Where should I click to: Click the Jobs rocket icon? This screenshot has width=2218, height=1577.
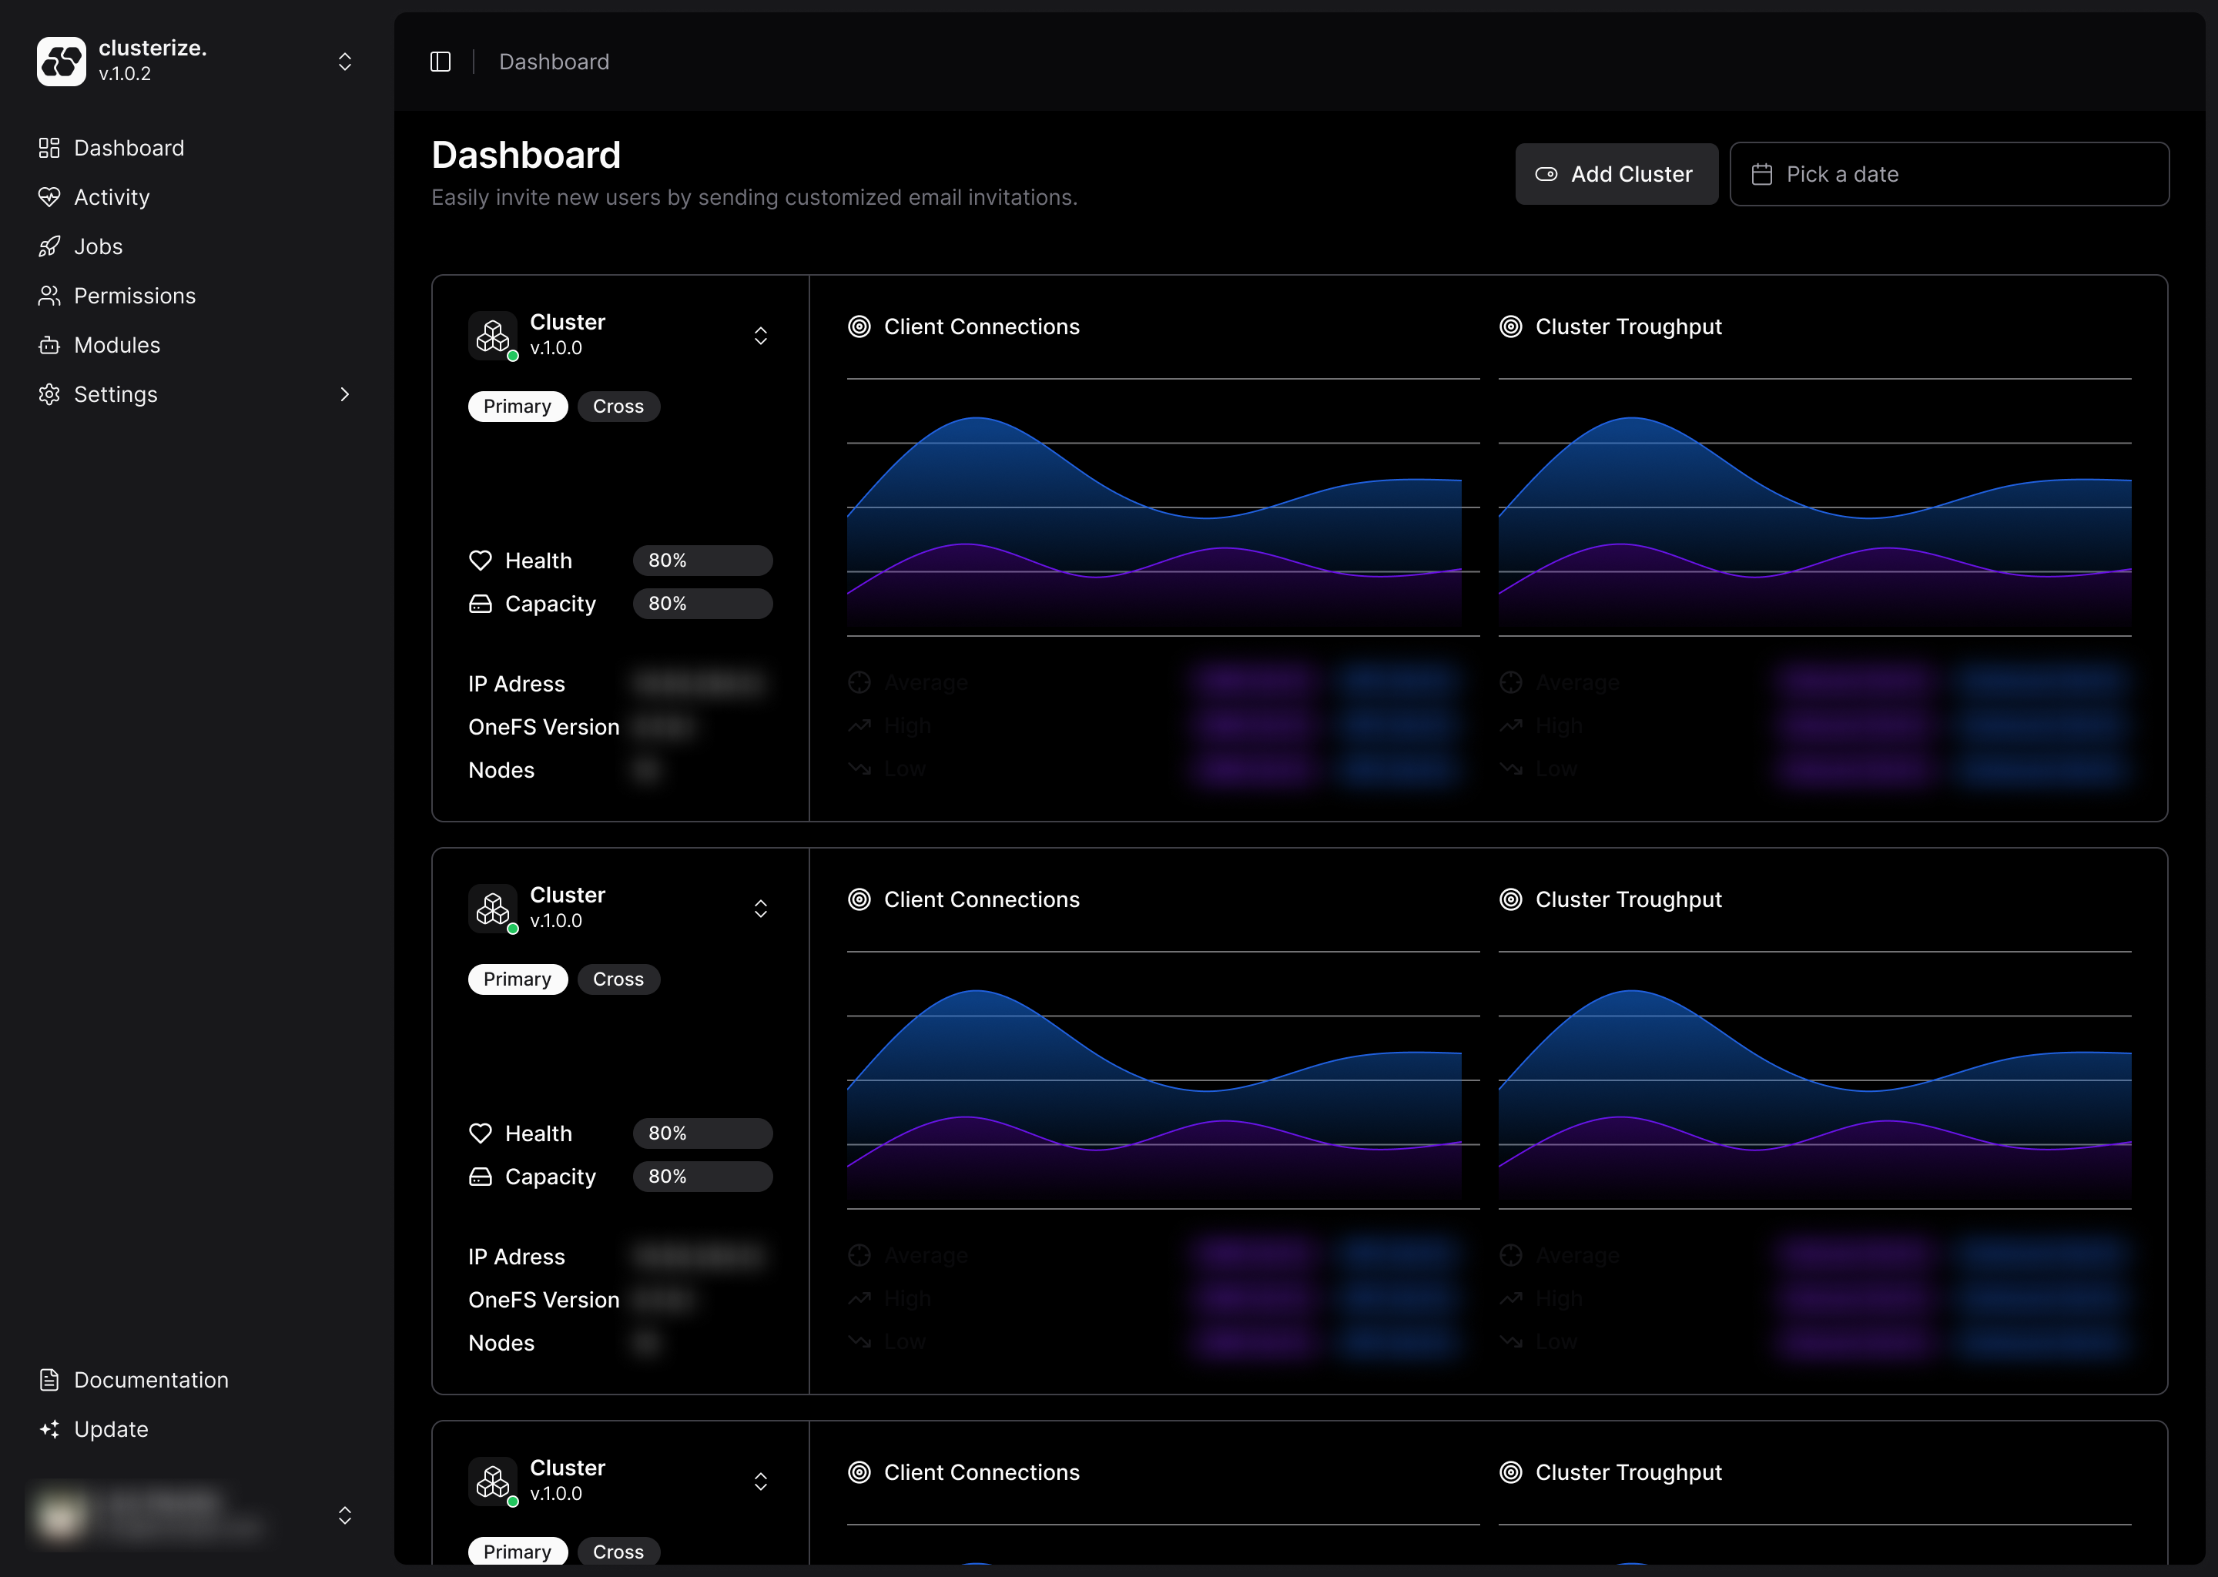(x=49, y=246)
